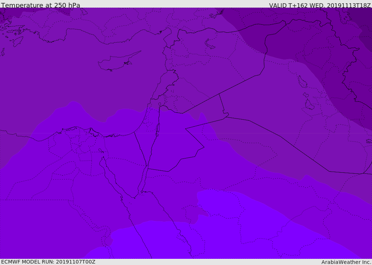Click the 'VALID T+162 WED. 20191113T18Z' timestamp
372x265 pixels.
point(320,5)
